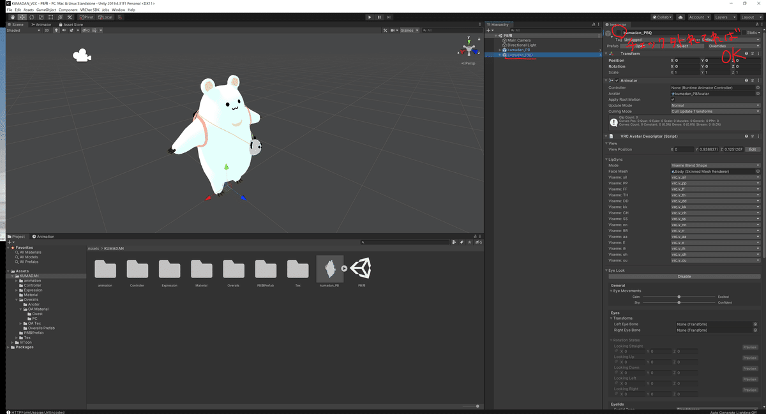Open the Account dropdown
Viewport: 766px width, 414px height.
point(698,17)
